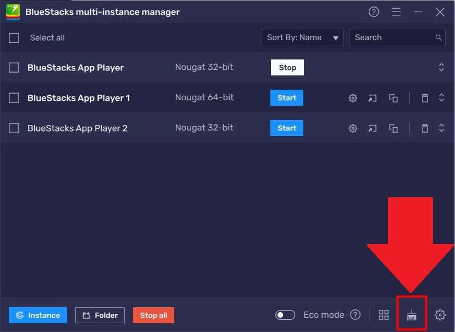Create desktop shortcut for App Player 1
This screenshot has height=332, width=455.
(x=373, y=98)
